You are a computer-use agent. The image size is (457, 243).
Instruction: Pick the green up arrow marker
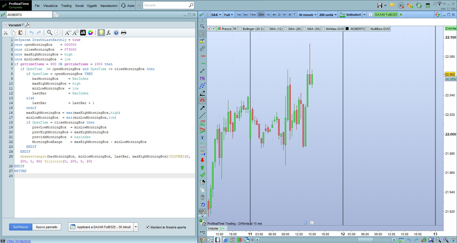[202, 168]
